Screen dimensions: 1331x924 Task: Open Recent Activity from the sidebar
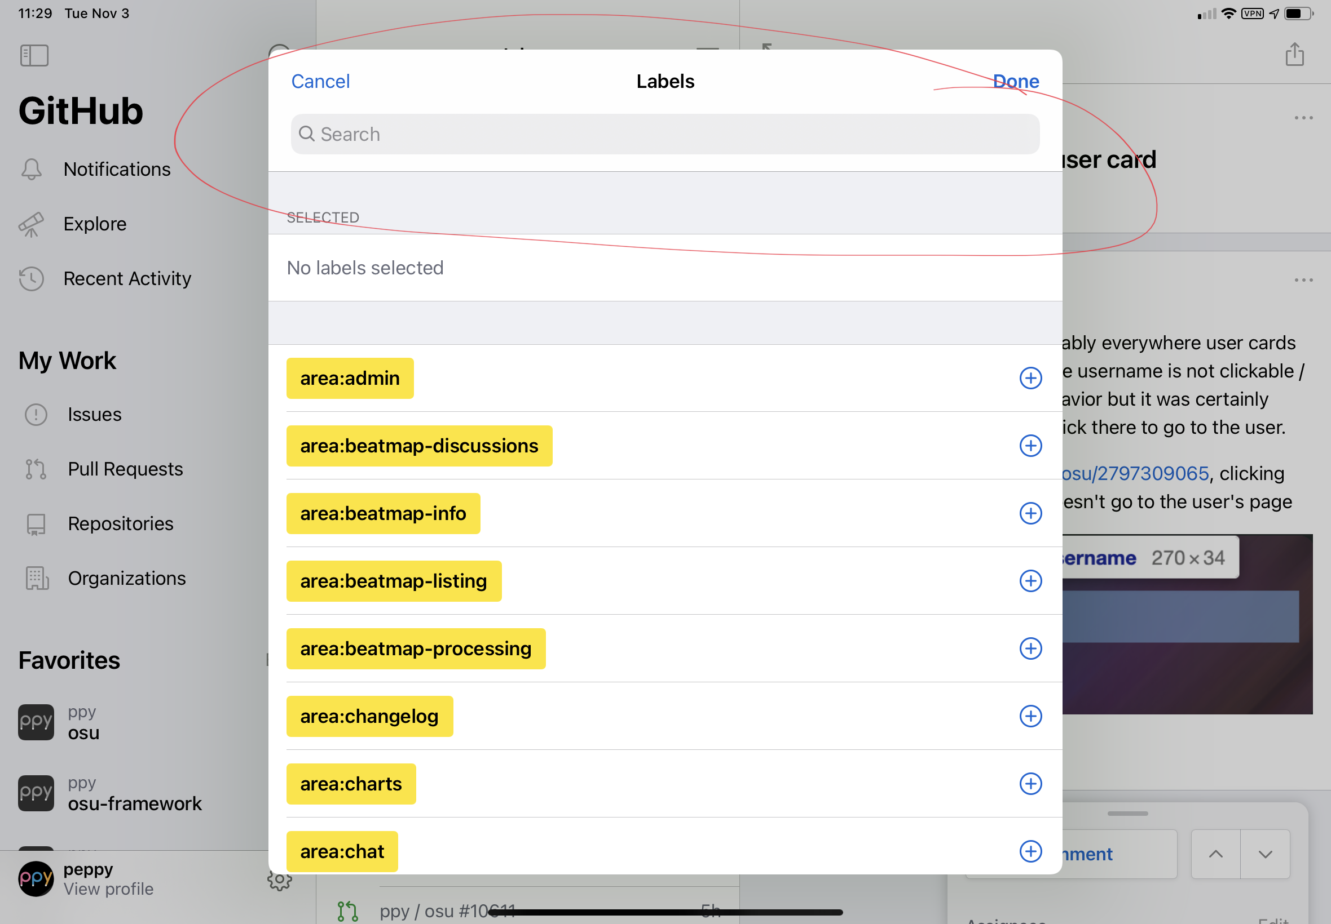[105, 279]
